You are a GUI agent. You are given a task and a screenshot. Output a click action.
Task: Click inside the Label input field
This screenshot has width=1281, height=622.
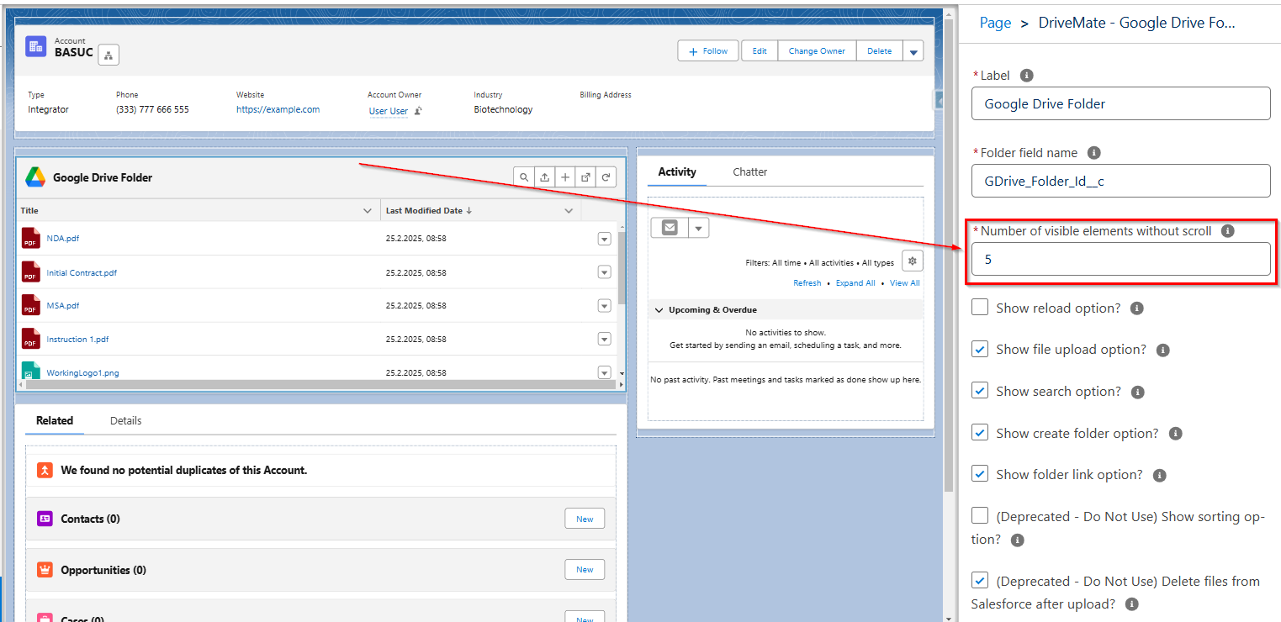[x=1120, y=103]
